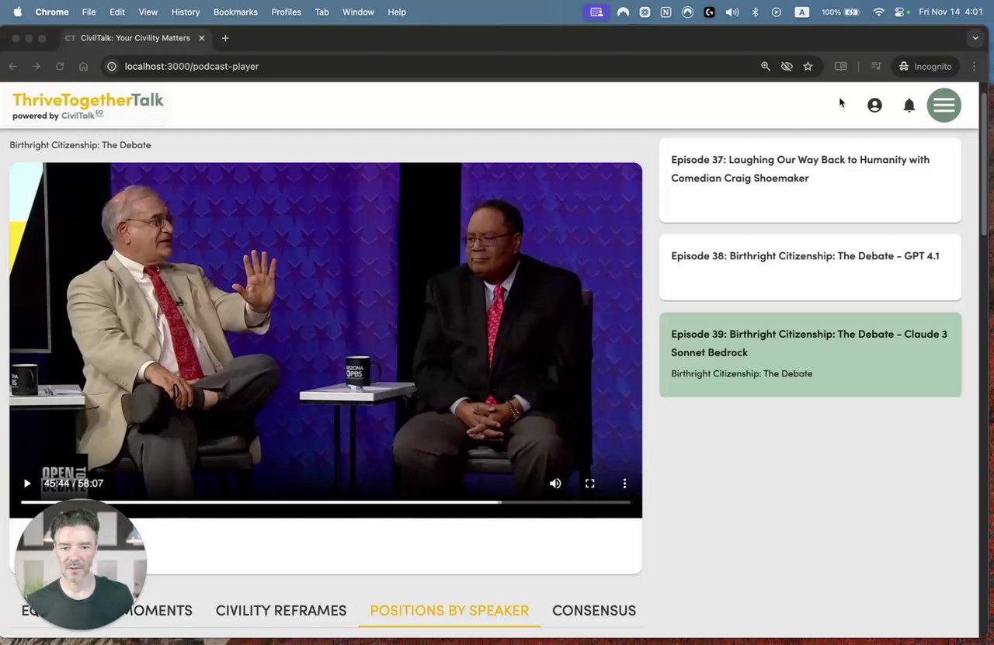Open the Window menu
This screenshot has width=994, height=645.
(358, 12)
